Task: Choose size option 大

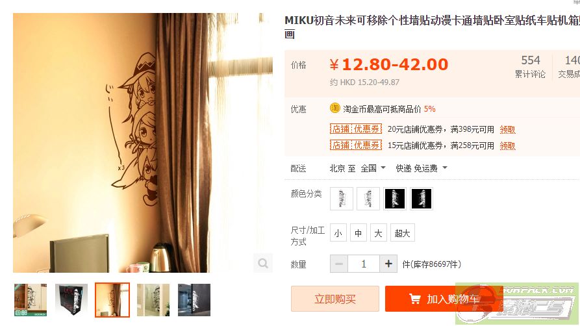Action: click(378, 232)
